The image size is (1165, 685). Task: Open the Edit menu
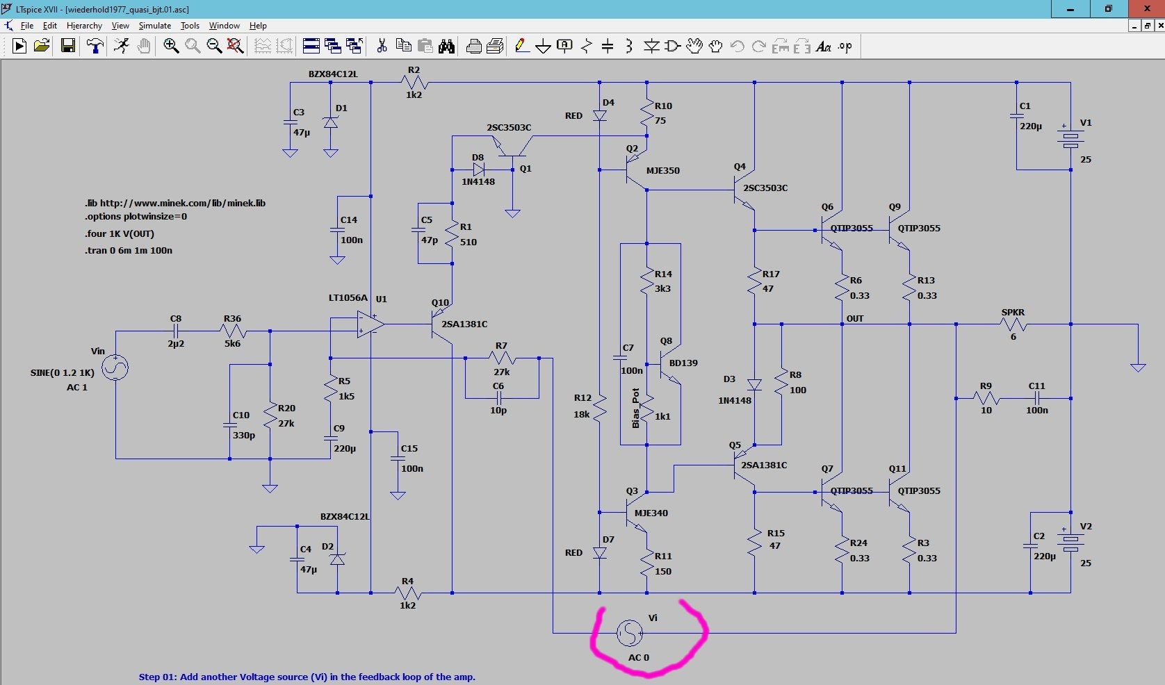pos(50,26)
